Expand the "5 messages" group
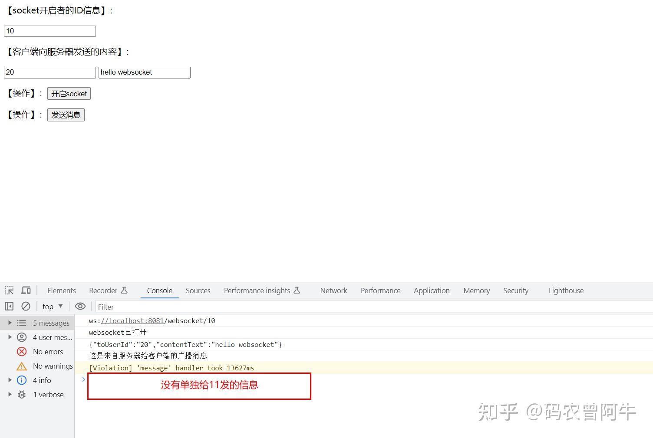This screenshot has height=438, width=653. (x=10, y=323)
